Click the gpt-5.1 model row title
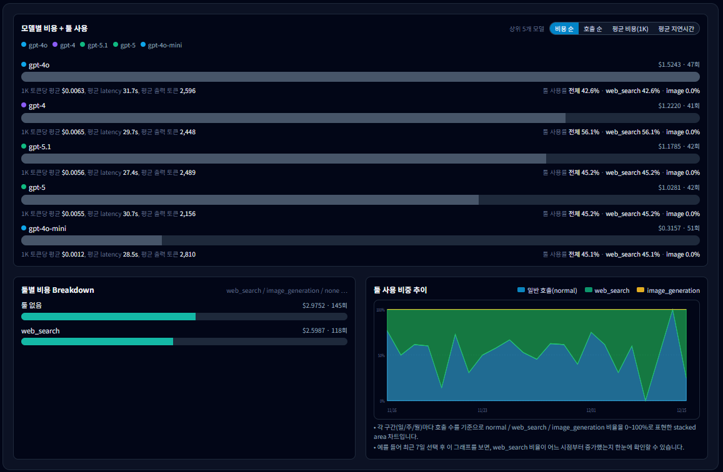The width and height of the screenshot is (723, 472). click(40, 147)
